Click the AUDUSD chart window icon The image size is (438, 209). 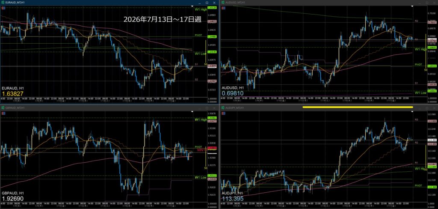point(223,2)
